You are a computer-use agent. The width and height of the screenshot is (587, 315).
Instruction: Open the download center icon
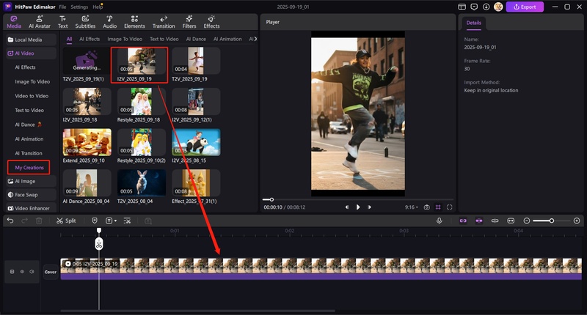point(486,7)
